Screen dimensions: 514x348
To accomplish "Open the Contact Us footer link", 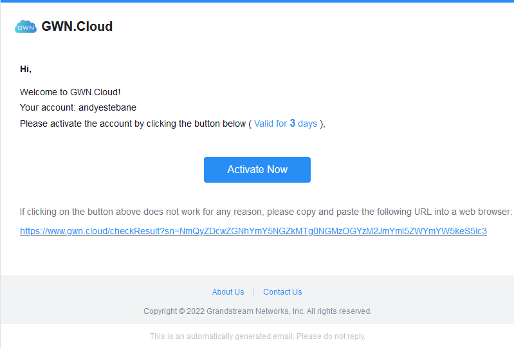I will point(282,292).
